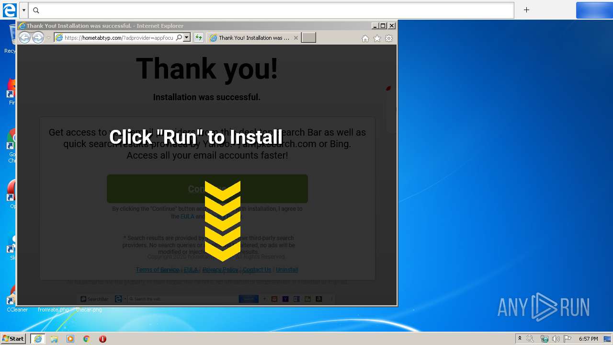Click the Amazon icon in SearchBar preview
The height and width of the screenshot is (345, 613).
(318, 299)
